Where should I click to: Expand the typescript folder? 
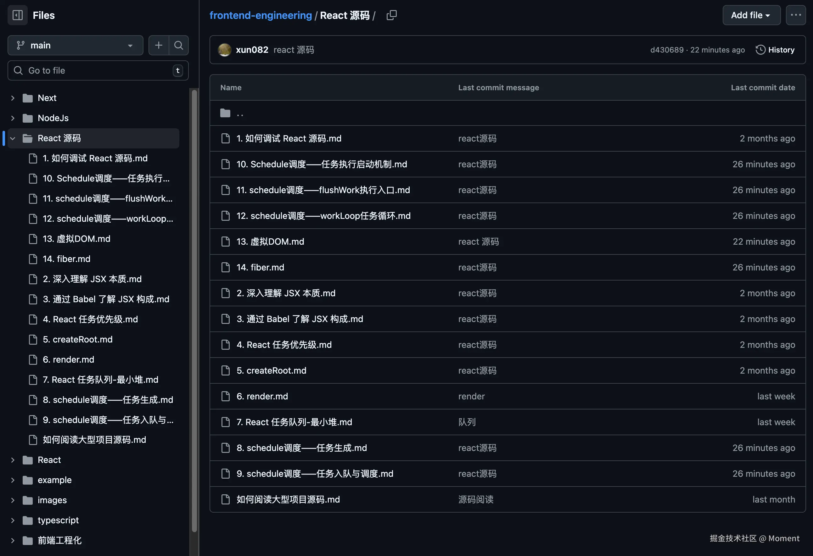13,520
